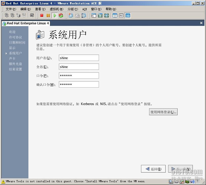Click the 下一步(N) next button
This screenshot has width=206, height=185.
181,169
